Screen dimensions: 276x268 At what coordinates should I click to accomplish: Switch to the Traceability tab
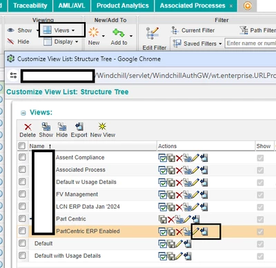[30, 6]
